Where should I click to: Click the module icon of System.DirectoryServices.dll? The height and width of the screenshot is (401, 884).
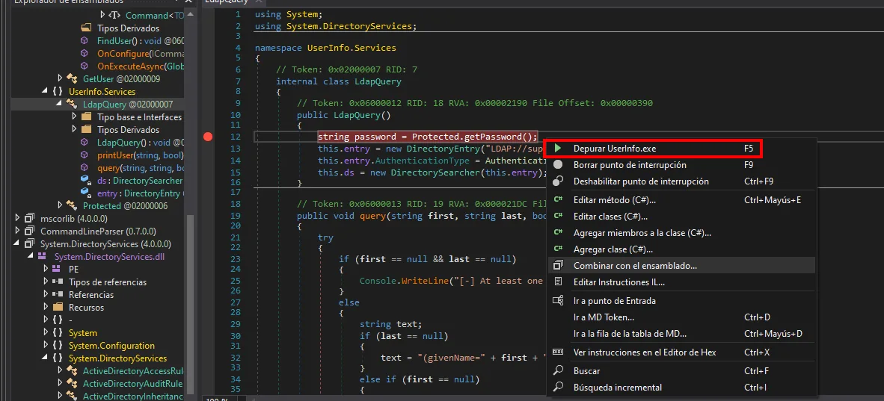43,257
